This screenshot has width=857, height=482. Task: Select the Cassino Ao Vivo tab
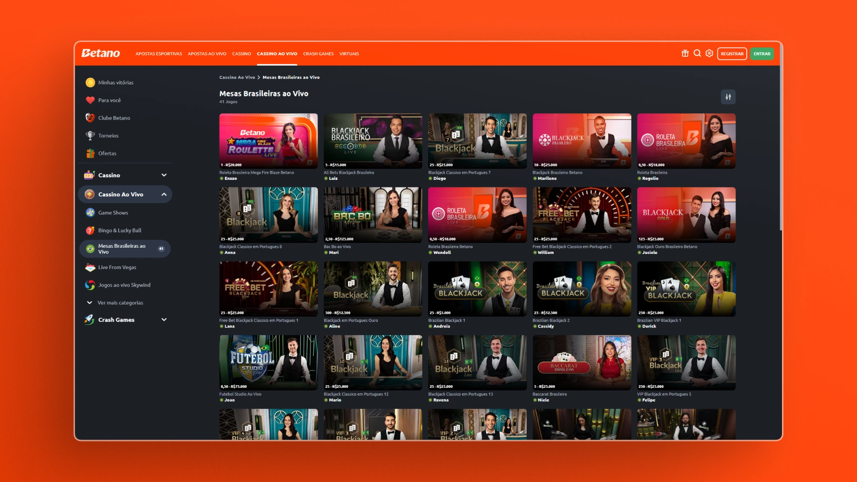[277, 54]
